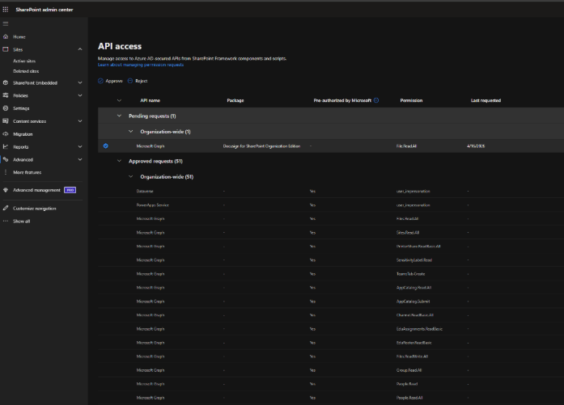Expand the Advanced chevron

point(80,159)
